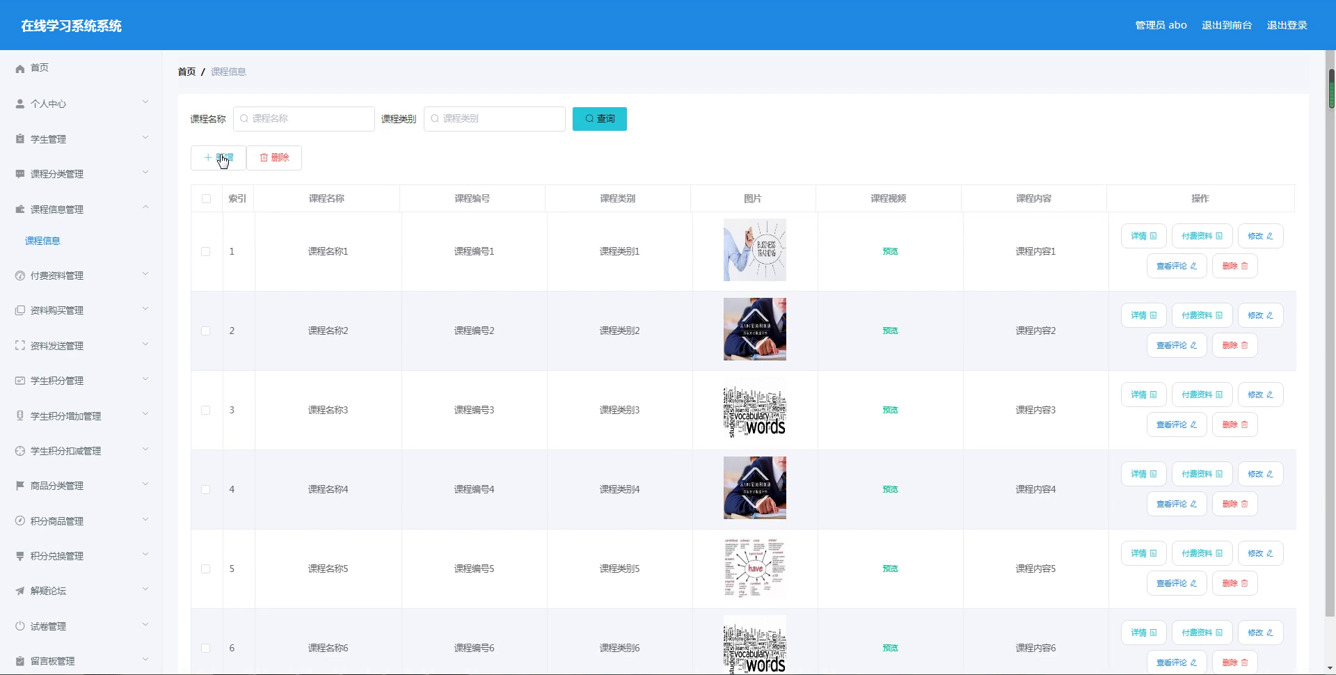Click the flag icon next to 商品分类管理
1336x675 pixels.
tap(20, 486)
